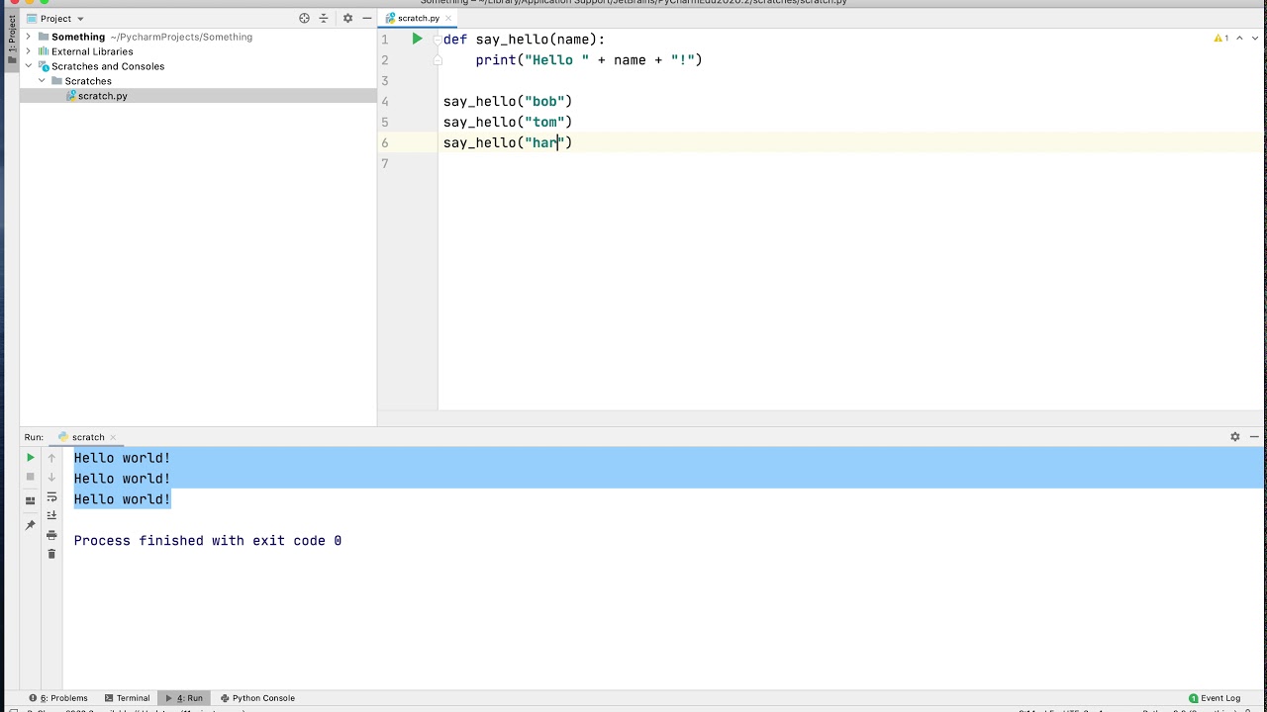Enable scroll to end in the Run console

point(51,515)
